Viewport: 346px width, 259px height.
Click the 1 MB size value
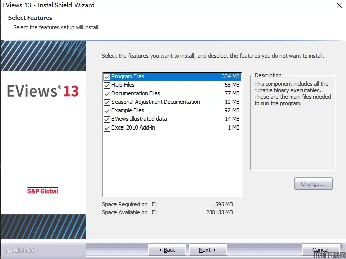click(234, 127)
